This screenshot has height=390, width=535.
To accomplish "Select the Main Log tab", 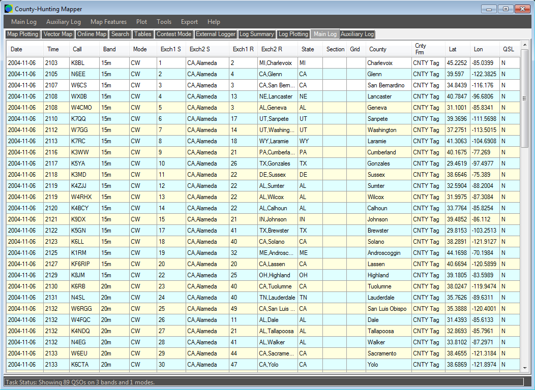I will 325,34.
